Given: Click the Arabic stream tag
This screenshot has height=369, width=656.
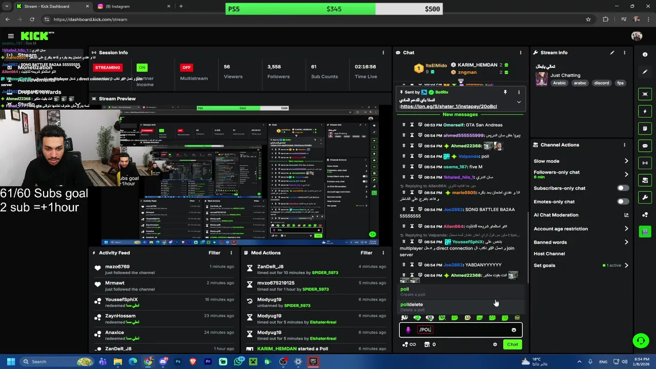Looking at the screenshot, I should 559,83.
